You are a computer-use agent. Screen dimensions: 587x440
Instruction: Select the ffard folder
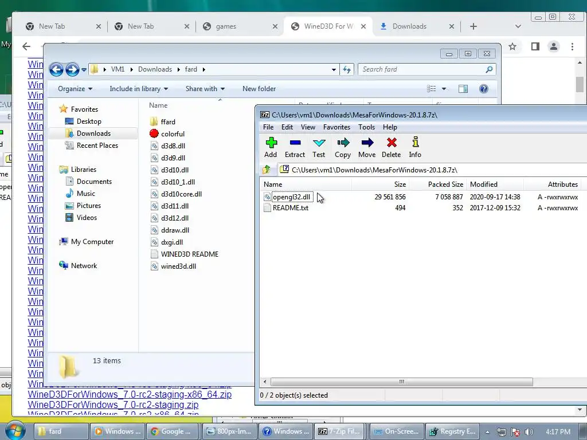point(168,121)
